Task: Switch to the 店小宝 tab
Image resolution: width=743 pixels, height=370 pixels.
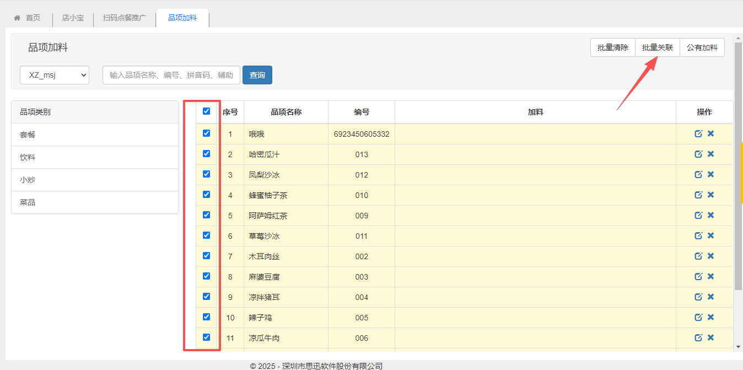Action: [x=73, y=18]
